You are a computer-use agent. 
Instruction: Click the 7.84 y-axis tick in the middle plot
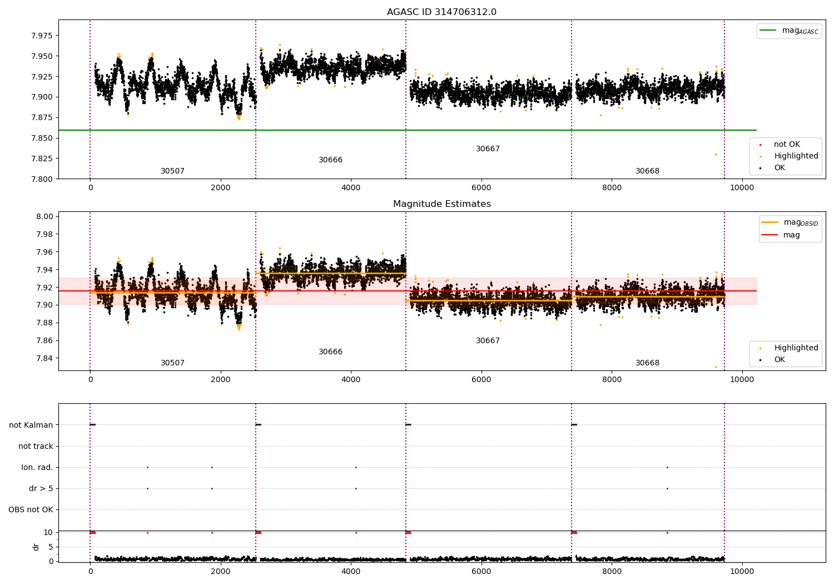[x=44, y=358]
